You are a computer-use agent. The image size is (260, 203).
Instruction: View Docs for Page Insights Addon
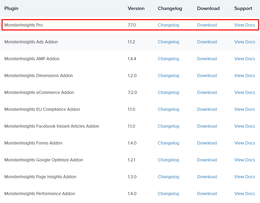(244, 177)
